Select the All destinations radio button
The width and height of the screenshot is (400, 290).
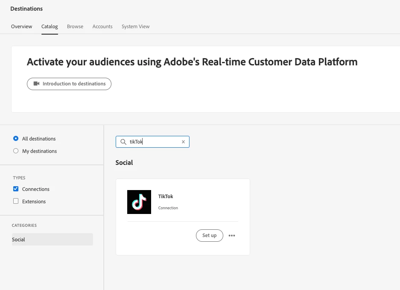pyautogui.click(x=16, y=138)
